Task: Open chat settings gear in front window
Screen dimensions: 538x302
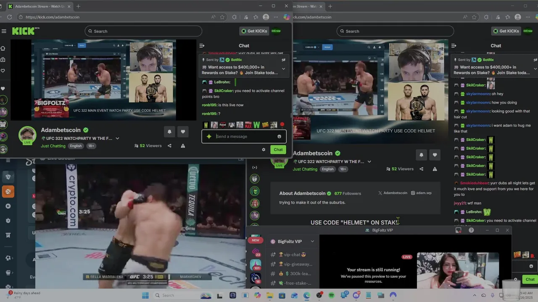Action: 264,150
